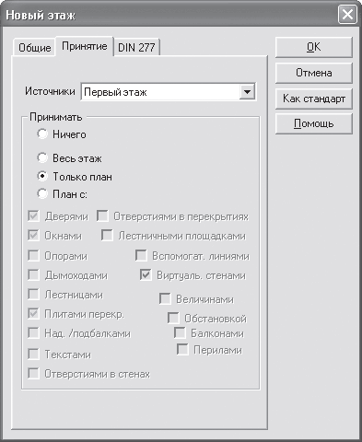Click the OK button
Viewport: 362px width, 442px height.
(314, 47)
